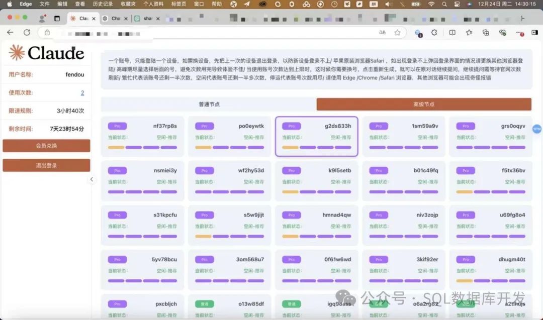Collapse the account sidebar with the chevron

[x=93, y=178]
